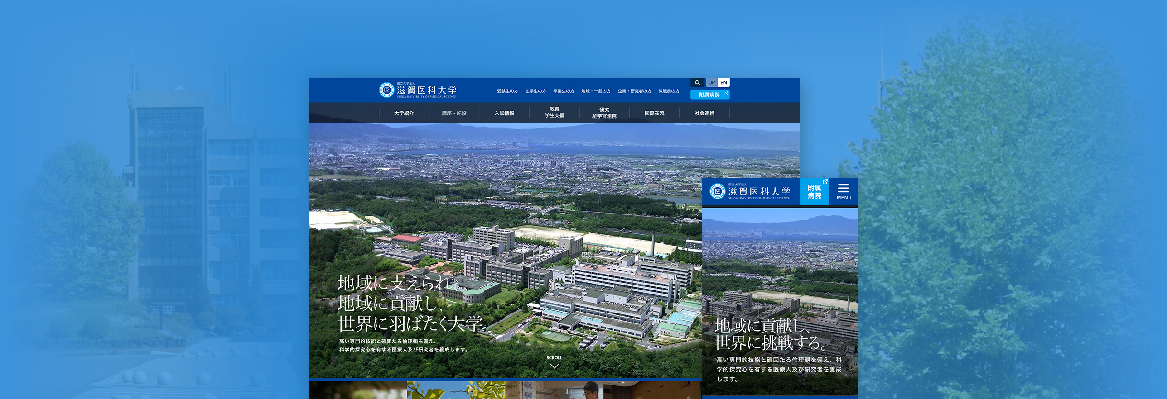Click the mobile view university logo
1167x399 pixels.
coord(750,191)
